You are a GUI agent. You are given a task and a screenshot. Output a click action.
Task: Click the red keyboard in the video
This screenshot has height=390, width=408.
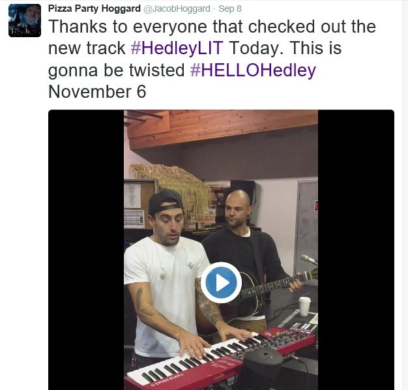(x=220, y=359)
